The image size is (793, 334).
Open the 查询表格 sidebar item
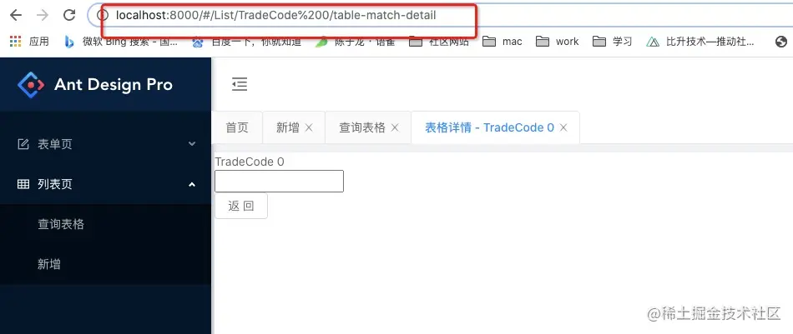pyautogui.click(x=106, y=224)
